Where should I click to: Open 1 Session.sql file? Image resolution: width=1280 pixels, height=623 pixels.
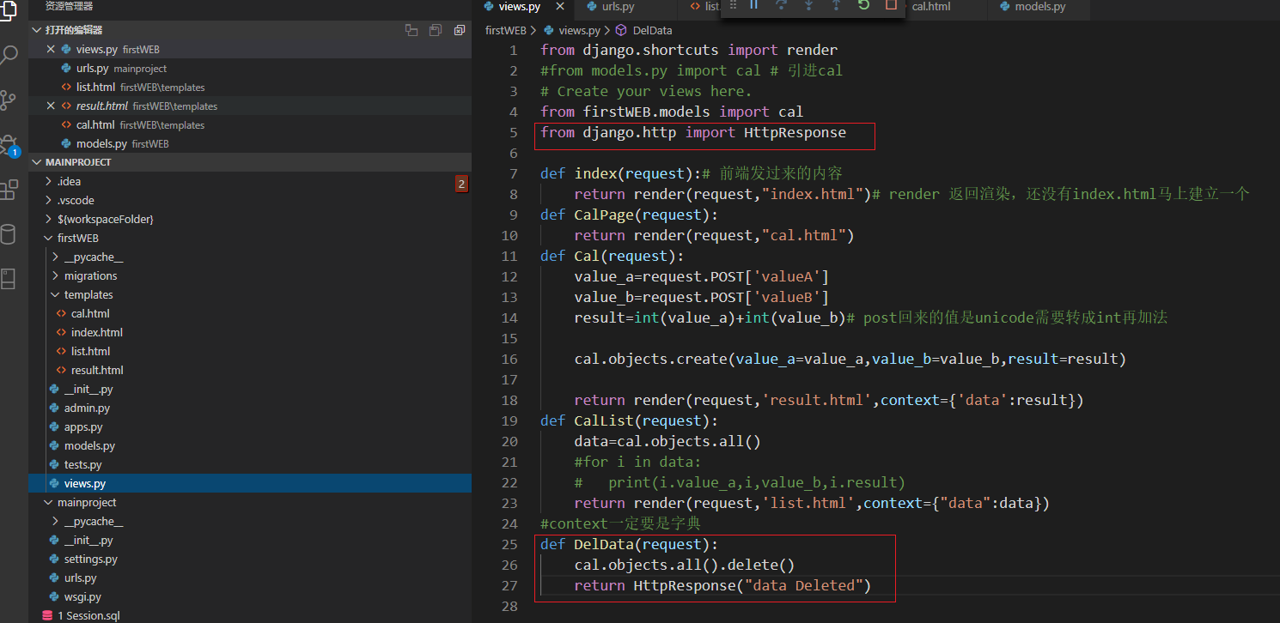pos(250,615)
